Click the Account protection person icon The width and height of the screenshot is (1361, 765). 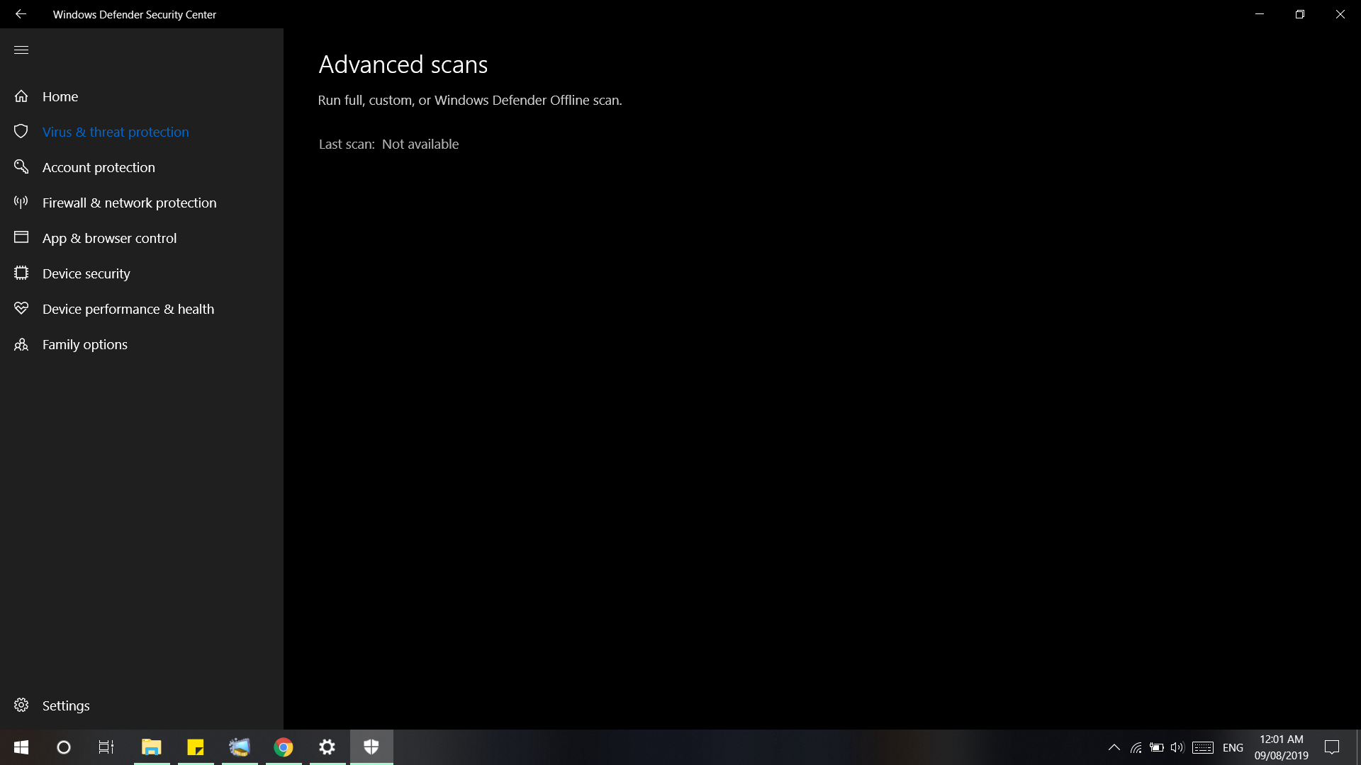pyautogui.click(x=21, y=166)
